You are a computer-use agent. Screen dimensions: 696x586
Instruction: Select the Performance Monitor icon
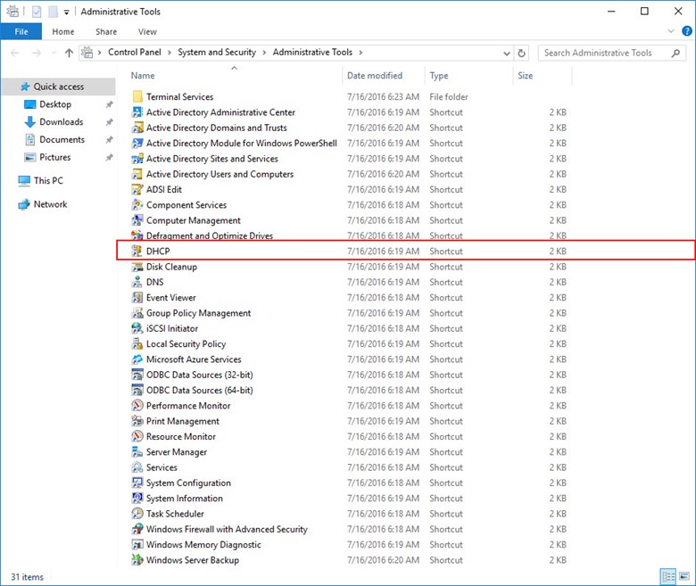[x=137, y=406]
